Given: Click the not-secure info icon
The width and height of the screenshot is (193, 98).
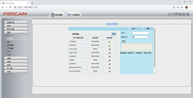Looking at the screenshot, I should [x=15, y=7].
